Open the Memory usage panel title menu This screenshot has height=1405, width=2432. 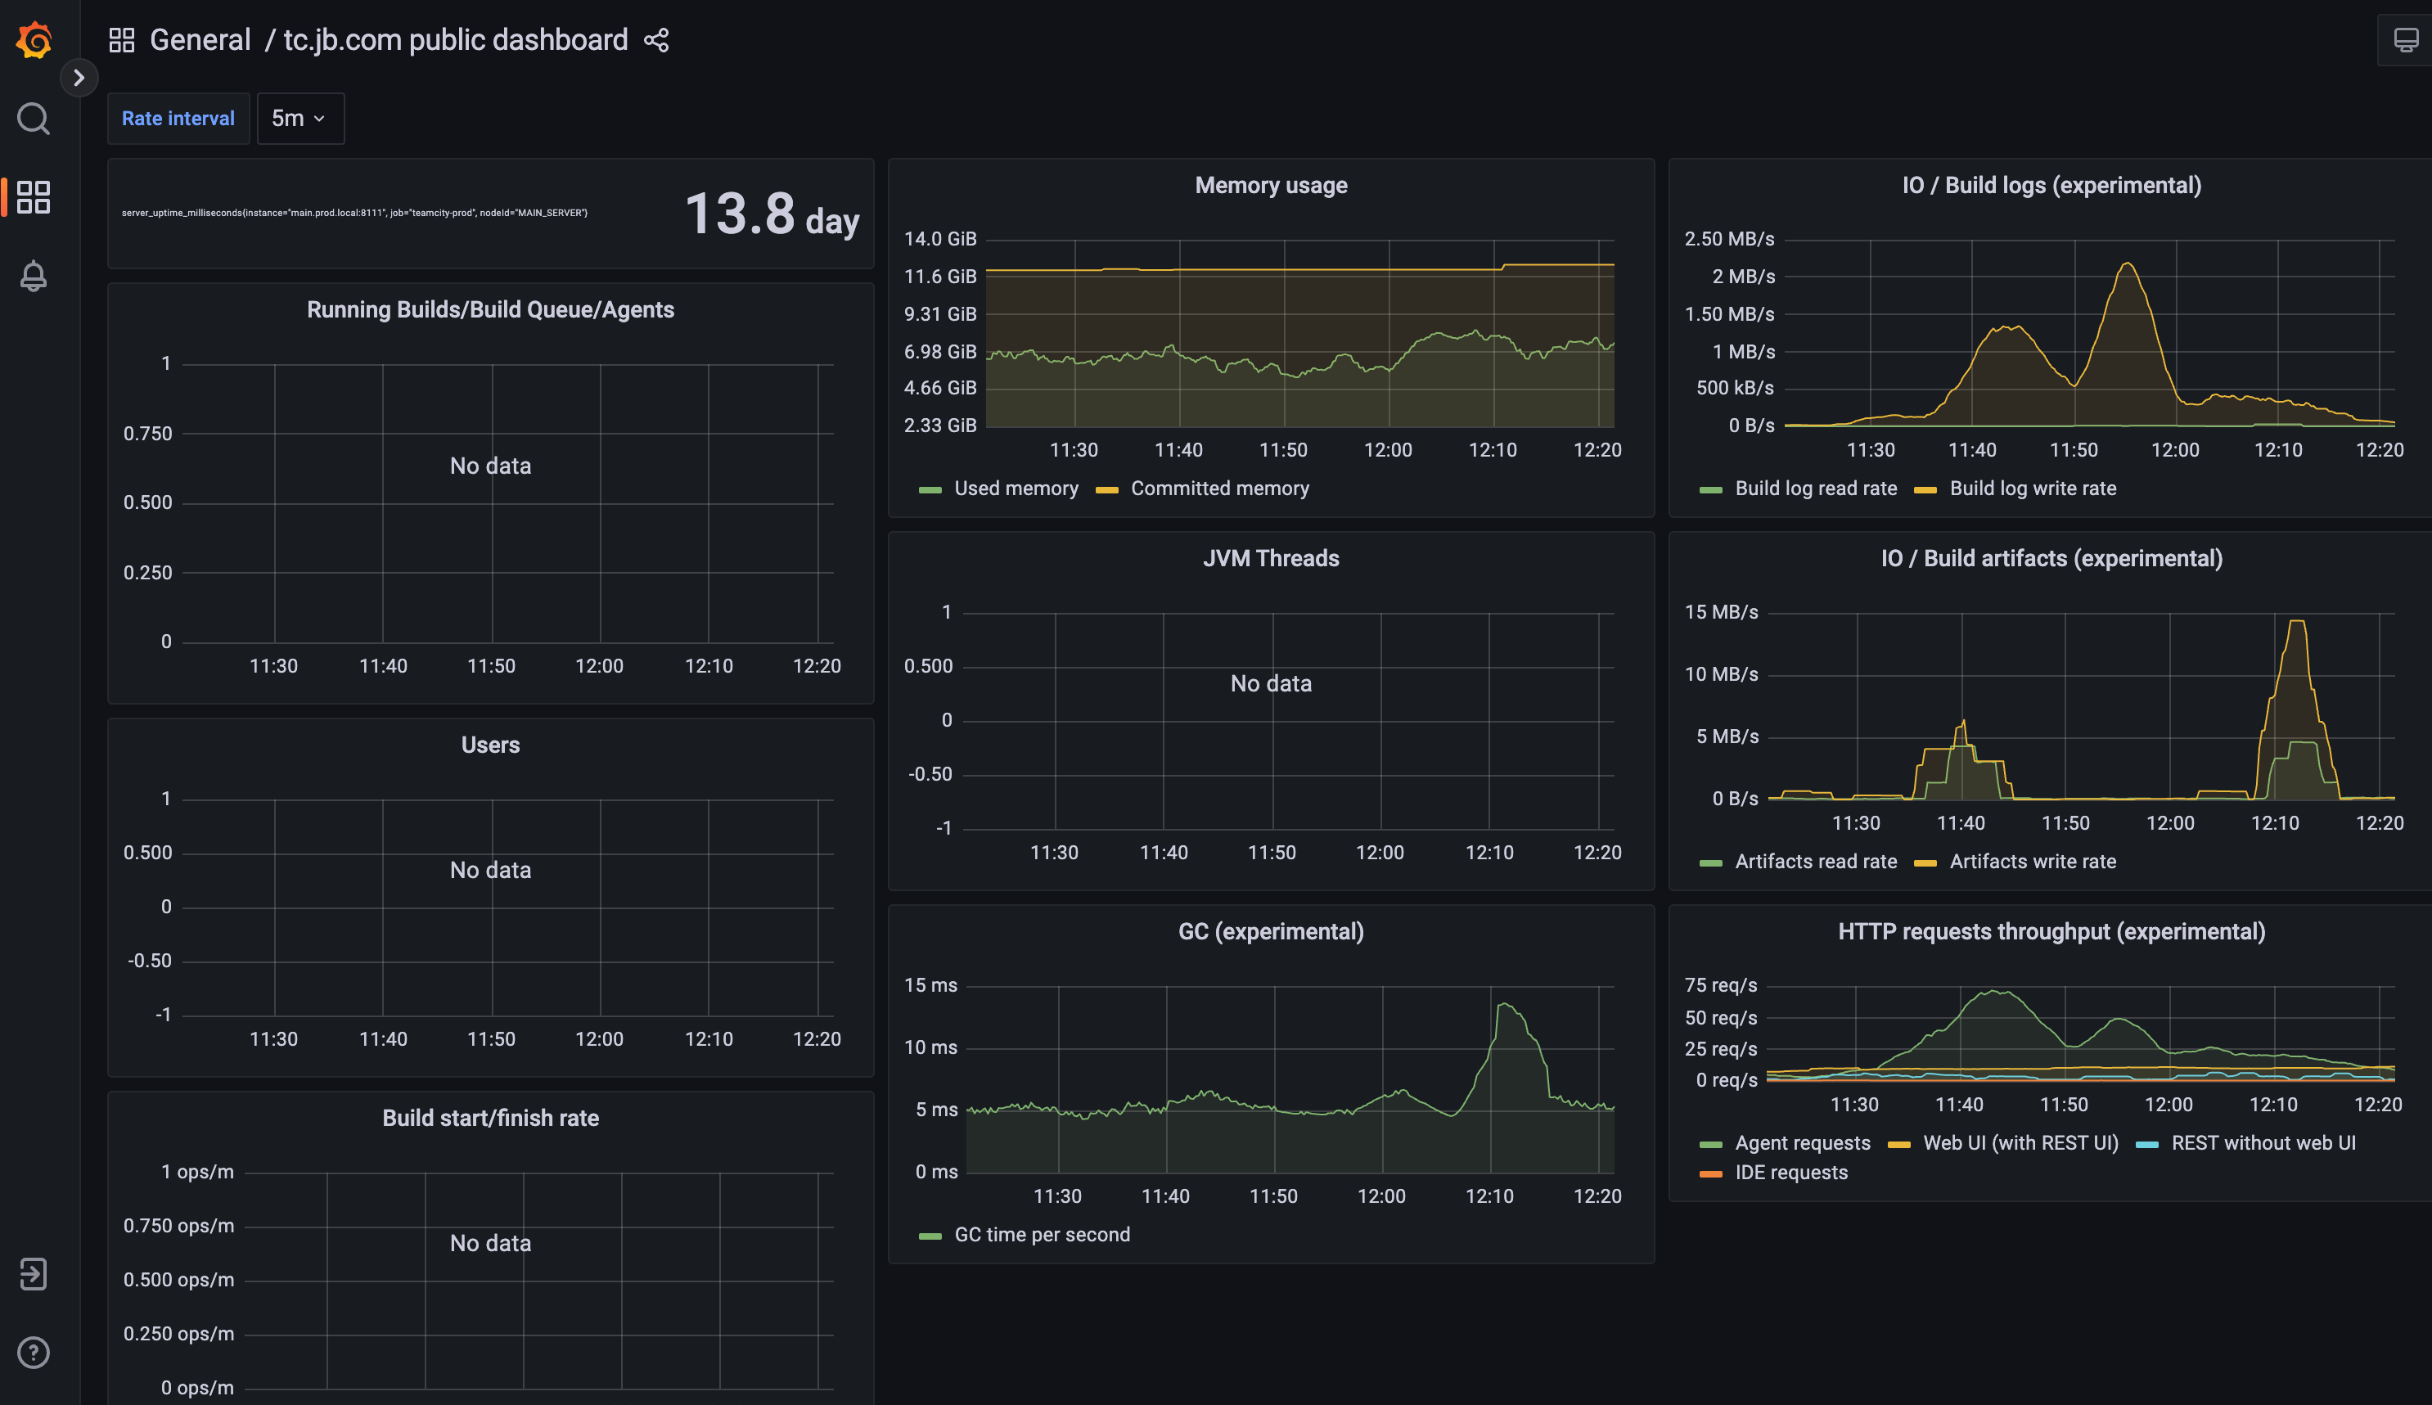1271,185
